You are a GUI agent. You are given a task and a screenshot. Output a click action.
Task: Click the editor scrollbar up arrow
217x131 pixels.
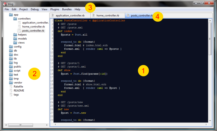click(x=210, y=21)
